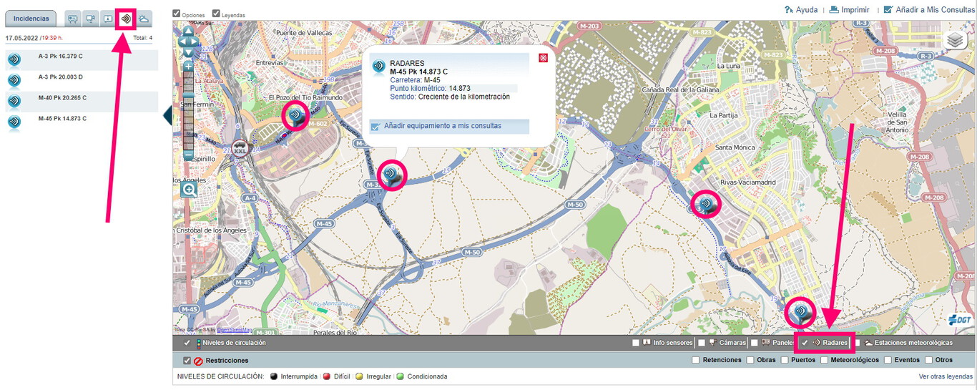The width and height of the screenshot is (977, 390).
Task: Select radar marker near Rivas-Vaciamadrid
Action: (x=706, y=205)
